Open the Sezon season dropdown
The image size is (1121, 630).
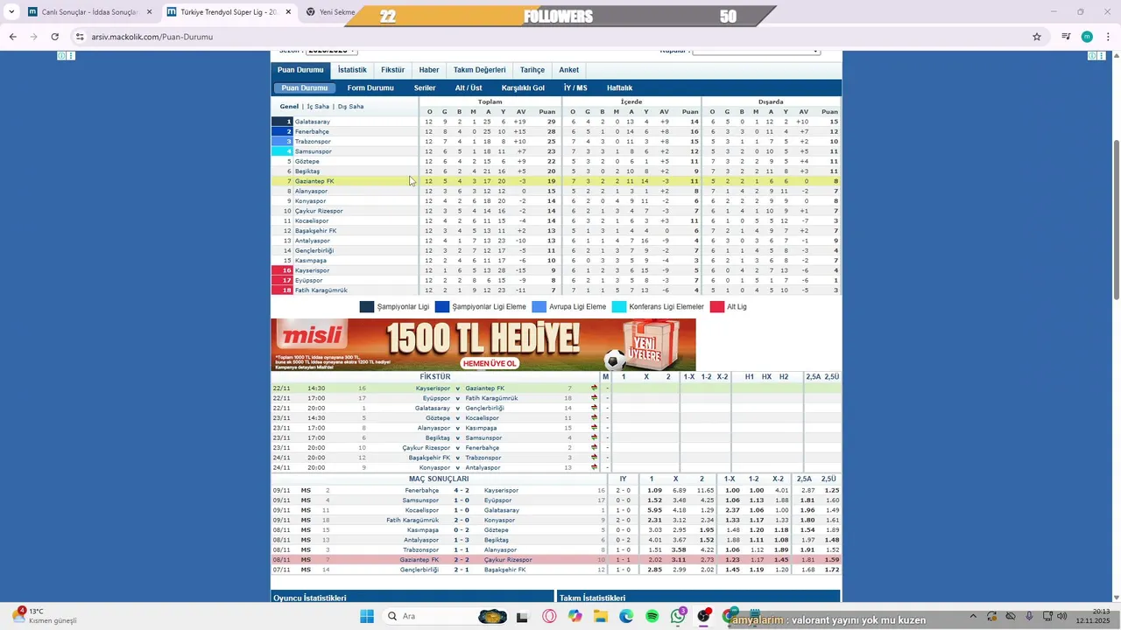pos(334,52)
